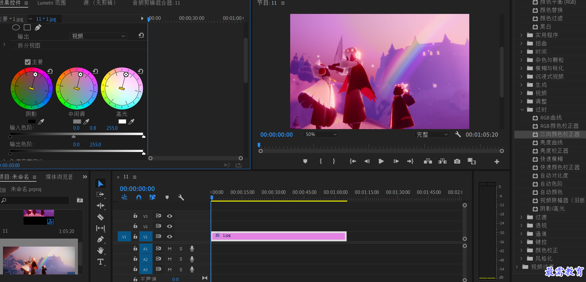Go to in point

353,161
